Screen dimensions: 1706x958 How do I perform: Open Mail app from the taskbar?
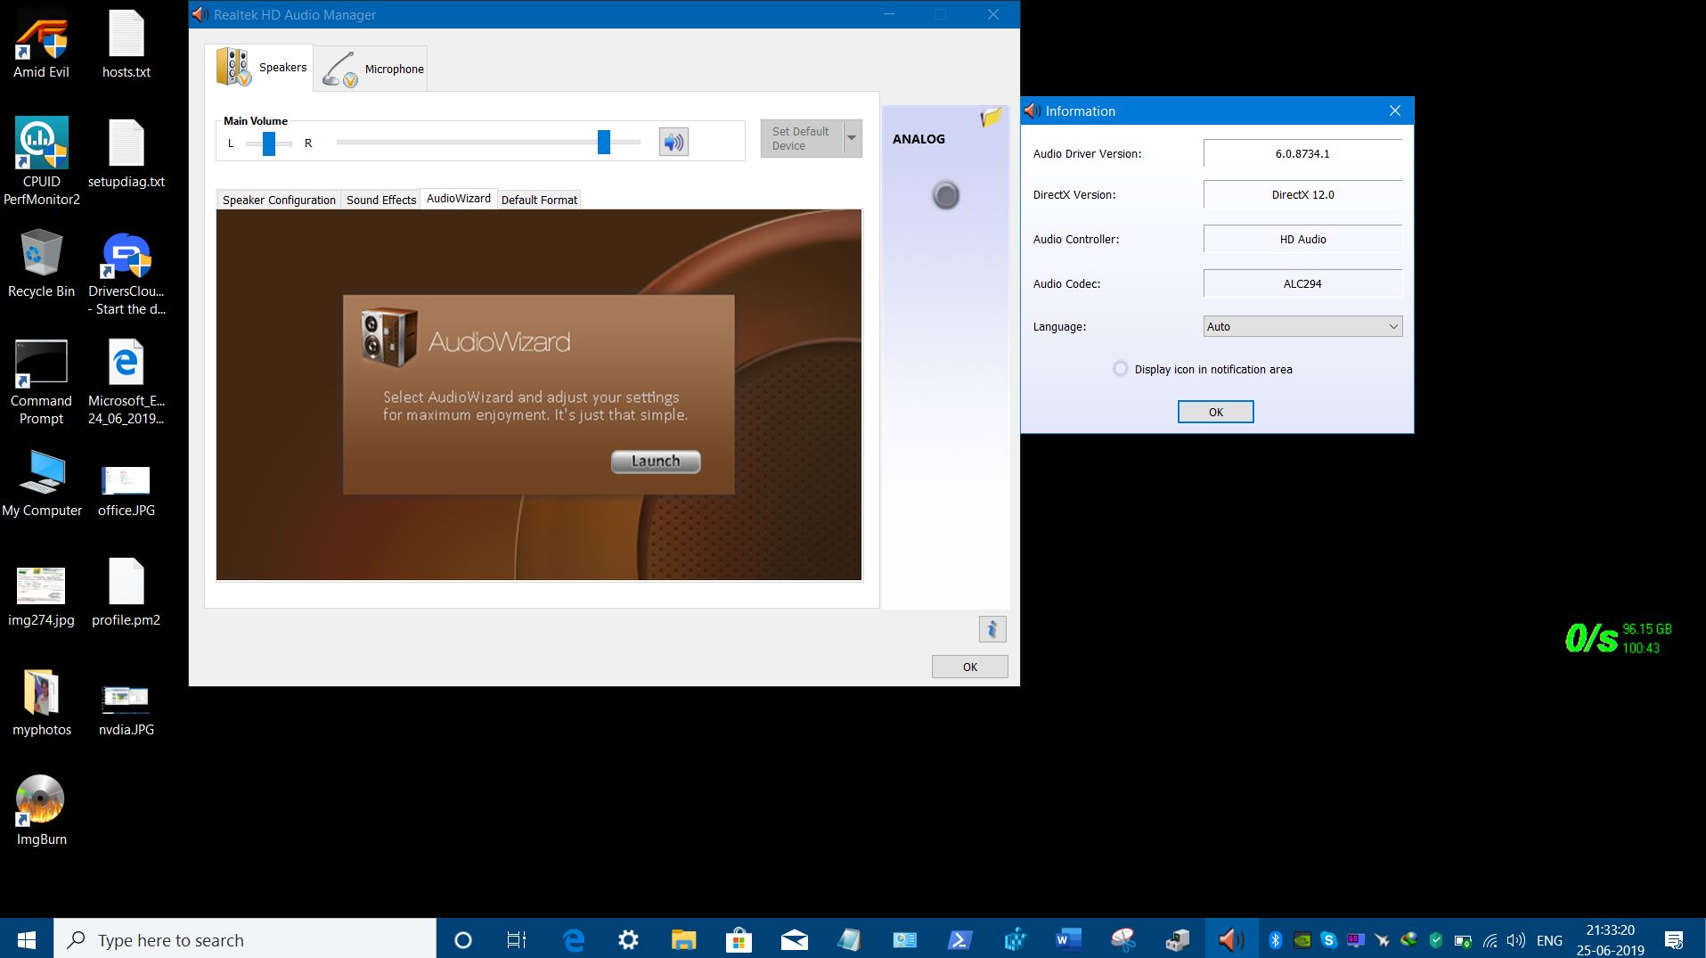pyautogui.click(x=794, y=939)
